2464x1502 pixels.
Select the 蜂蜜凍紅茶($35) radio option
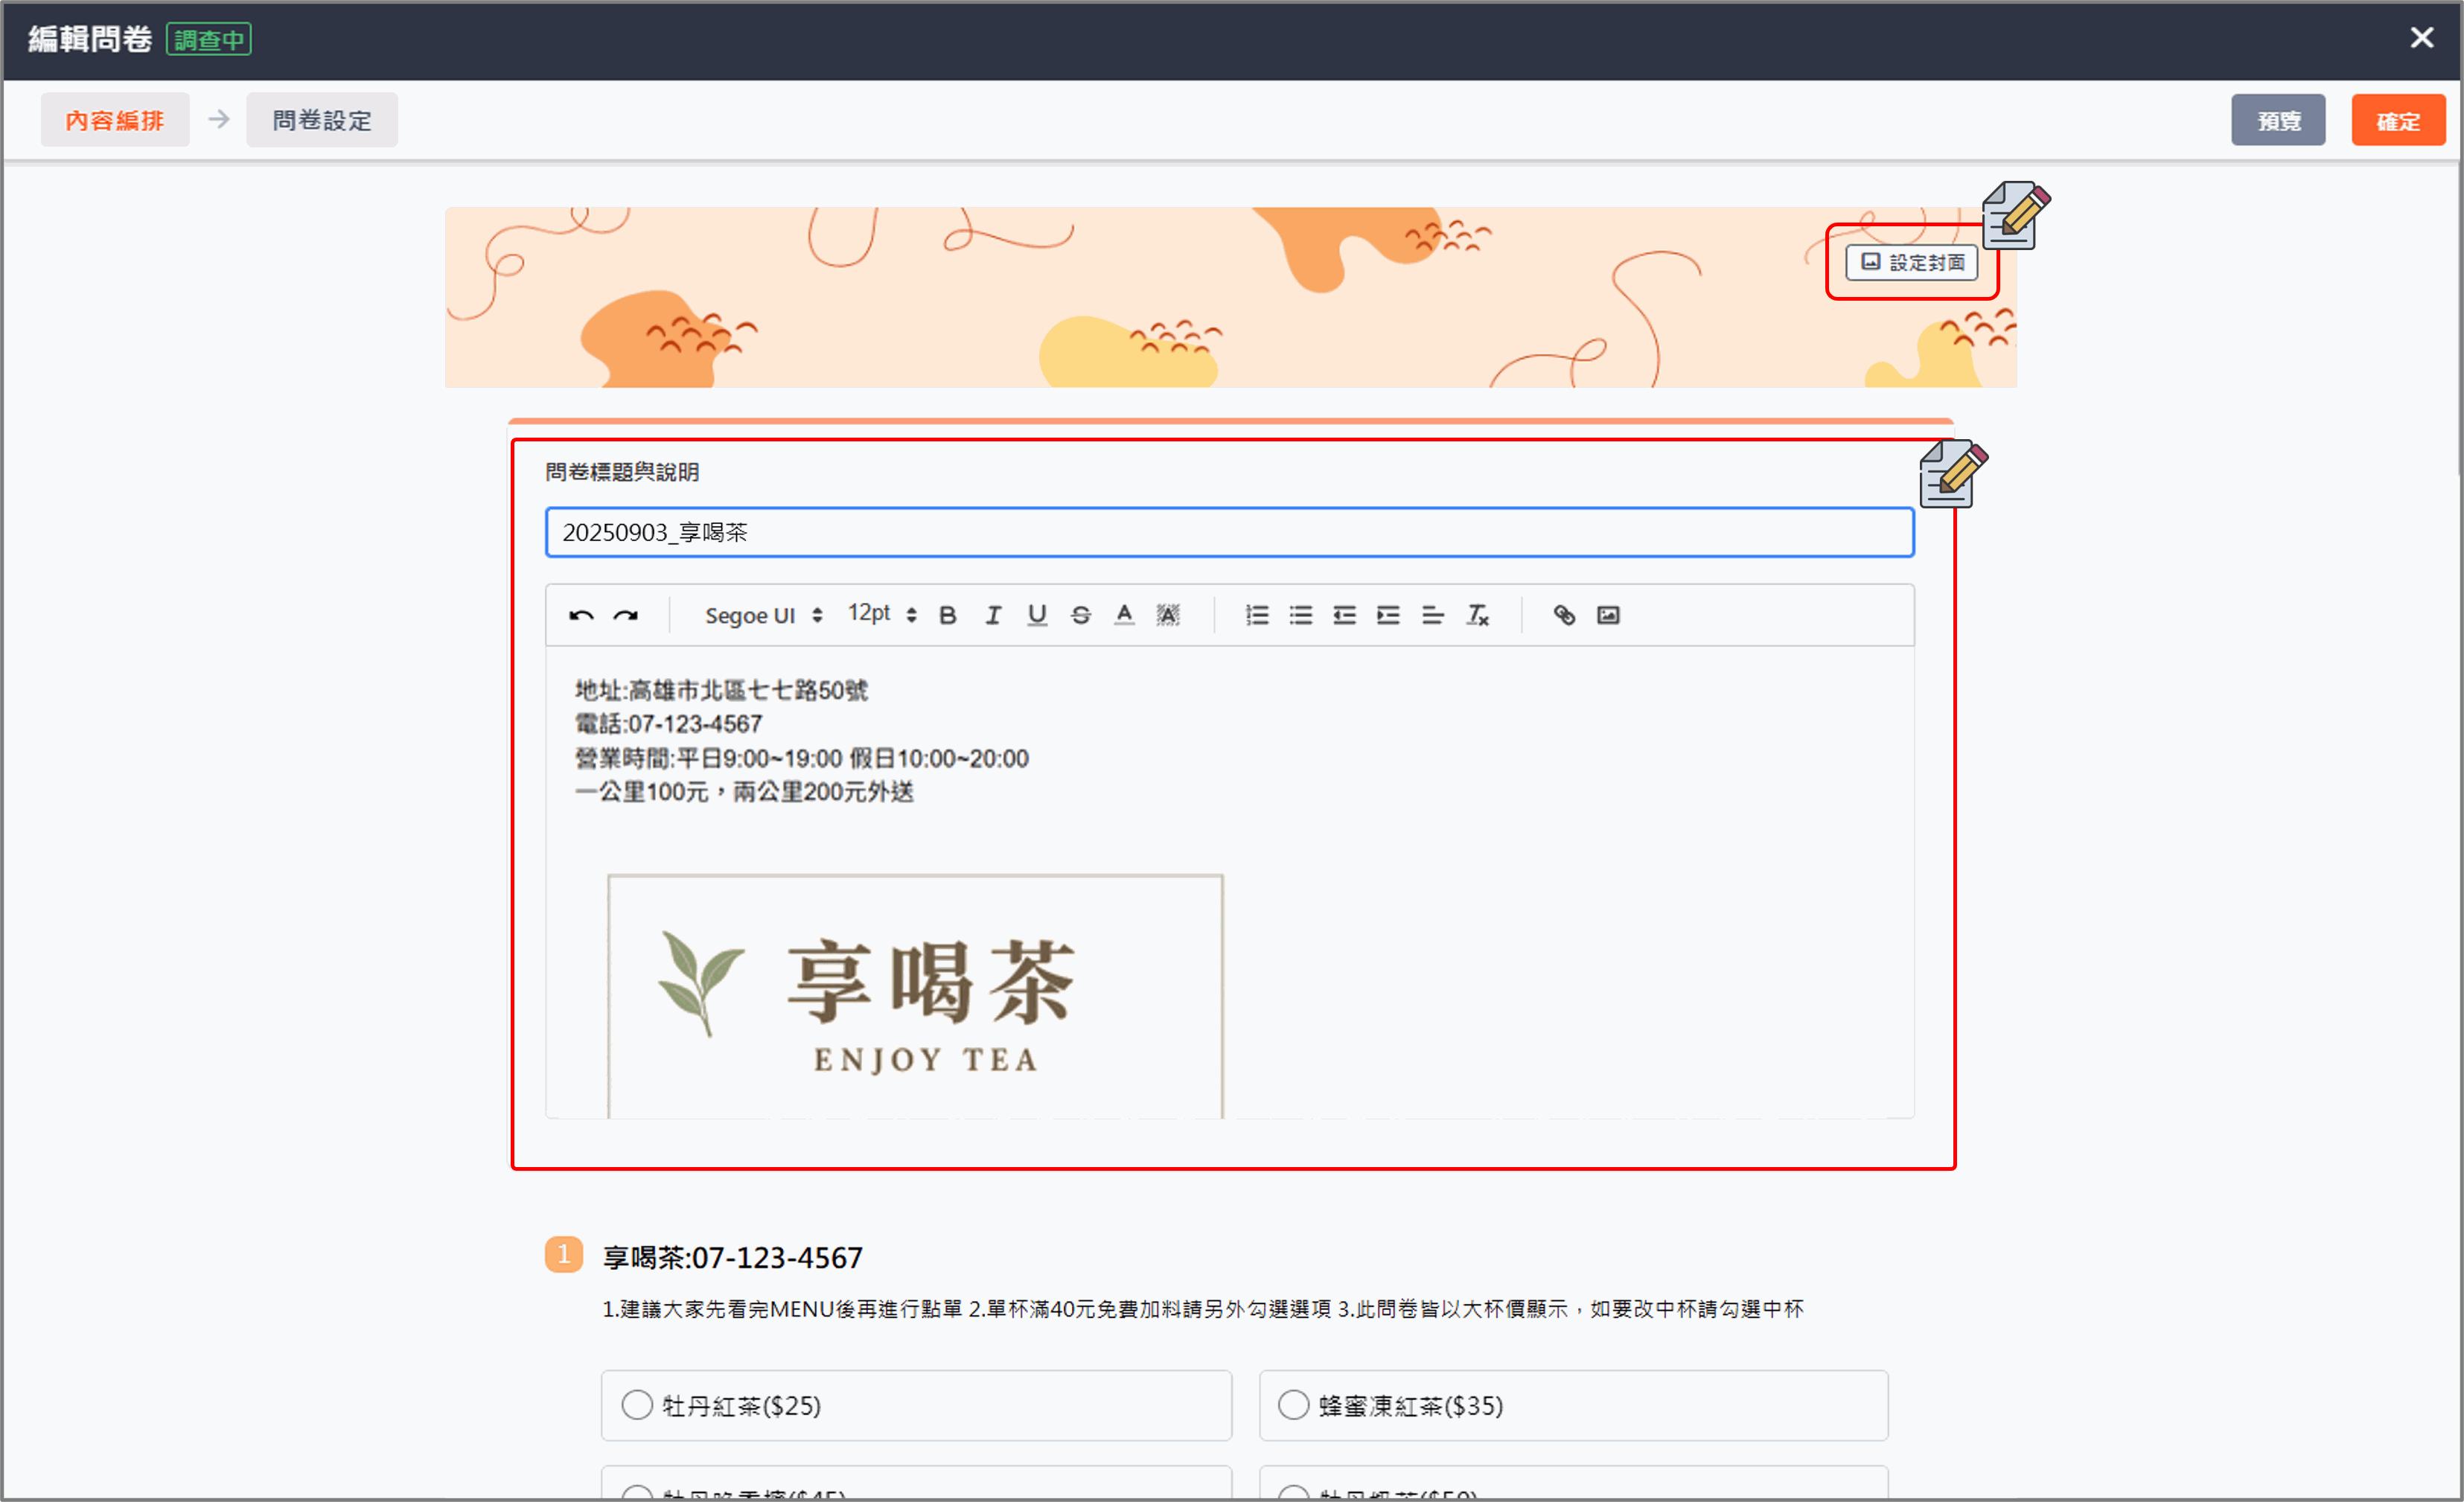(x=1294, y=1405)
